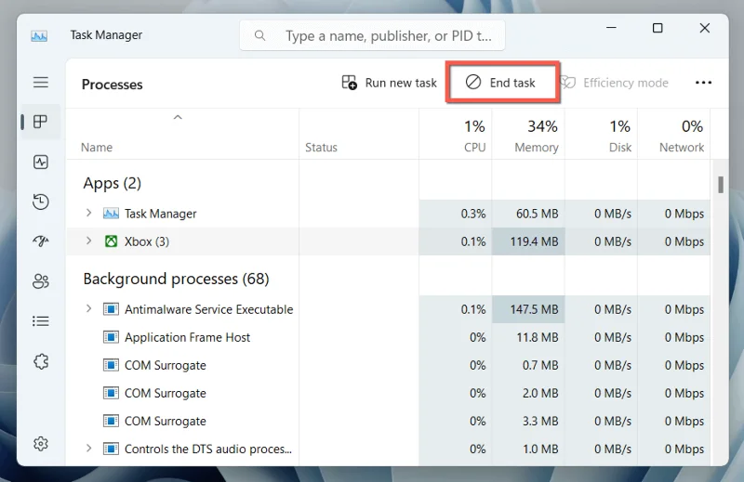Screen dimensions: 744x482
Task: Expand Antimalware Service Executable process
Action: (89, 309)
